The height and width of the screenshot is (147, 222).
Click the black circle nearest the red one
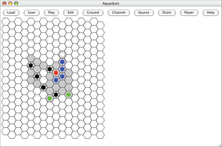tap(50, 69)
